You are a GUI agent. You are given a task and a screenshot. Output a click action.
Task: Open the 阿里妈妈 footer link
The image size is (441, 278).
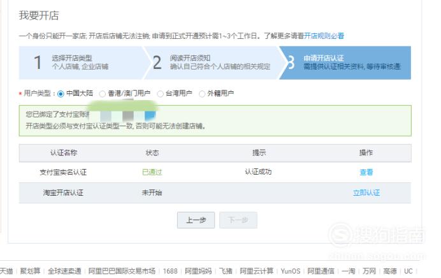coord(198,271)
